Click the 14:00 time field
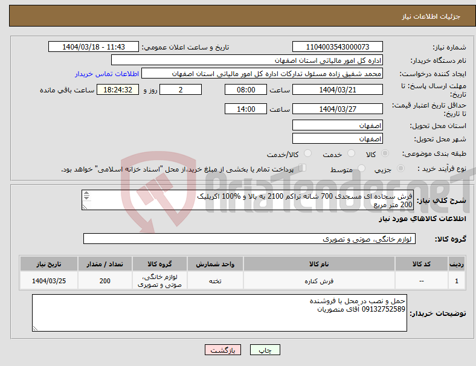 coord(246,109)
